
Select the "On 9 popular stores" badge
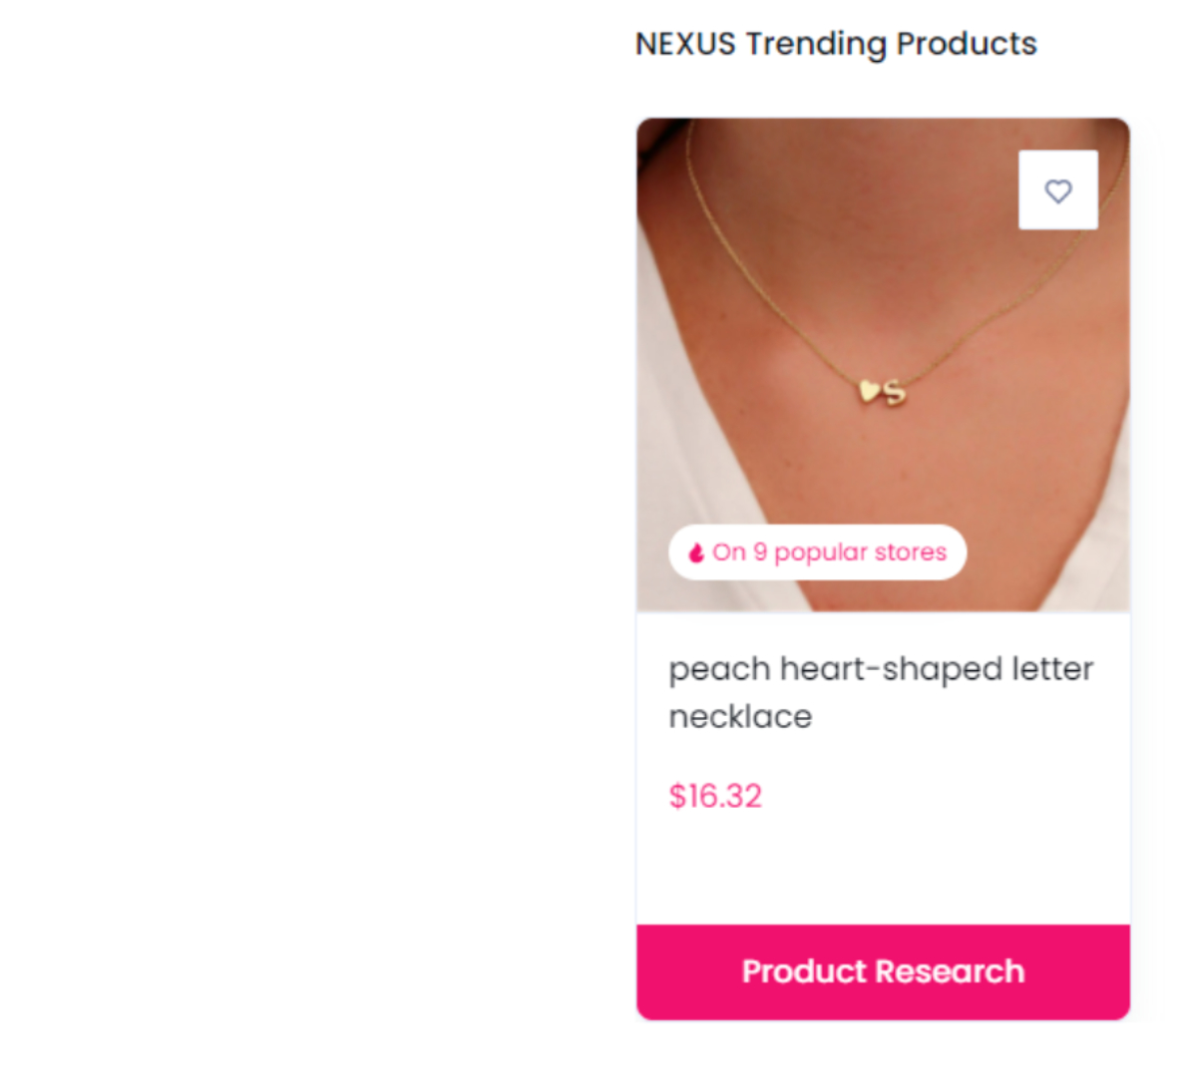point(817,552)
